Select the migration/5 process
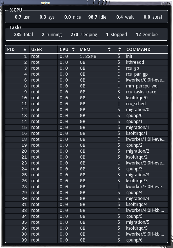Screen dimensions: 173x248 [x=86, y=223]
